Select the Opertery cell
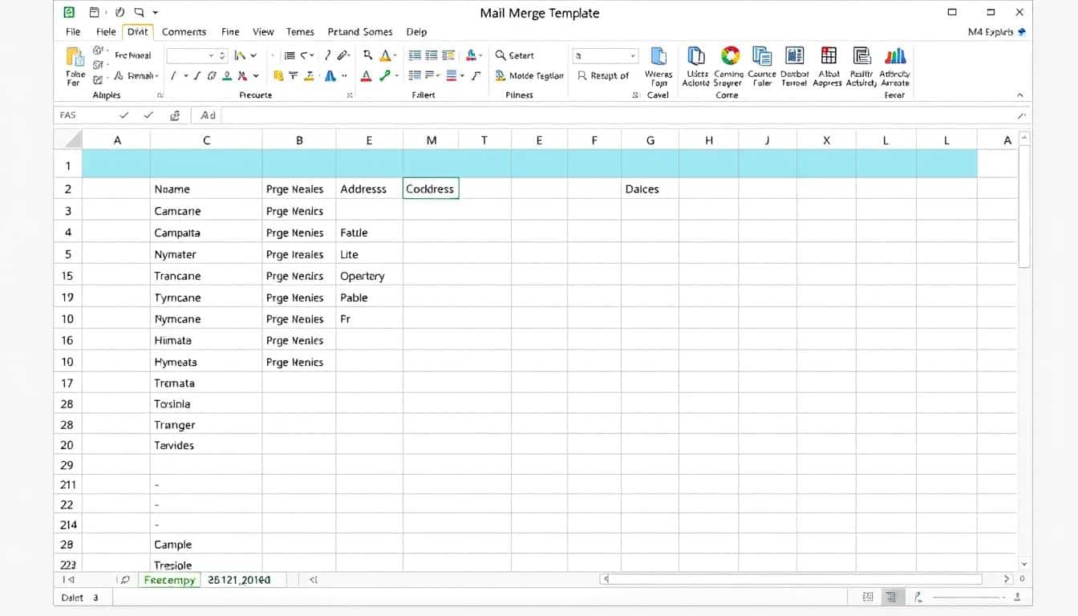Screen dimensions: 1078x616 369,276
